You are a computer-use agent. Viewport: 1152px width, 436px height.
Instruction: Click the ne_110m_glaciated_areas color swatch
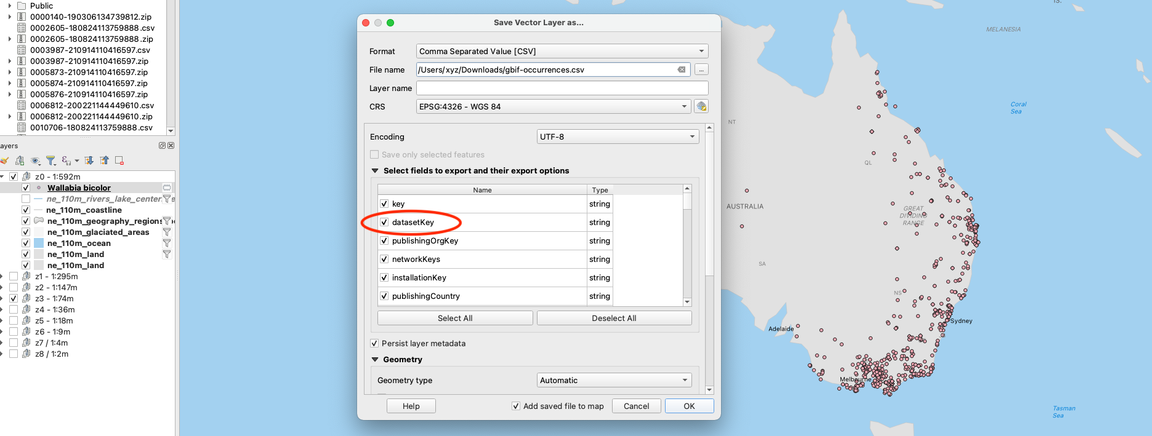click(x=39, y=232)
